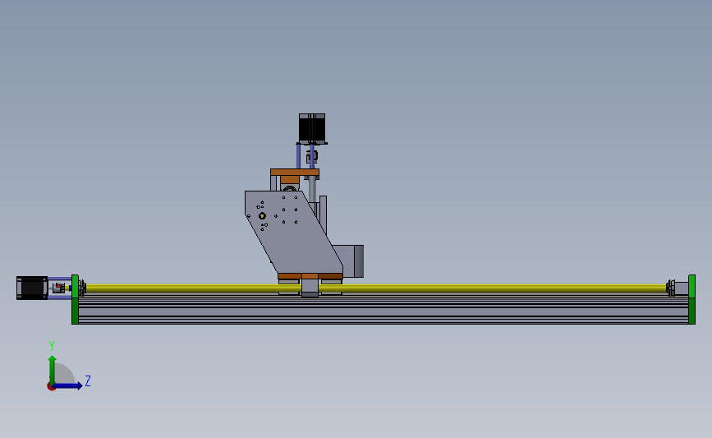Click the green Y axis arrow
Viewport: 712px width, 438px height.
(53, 370)
